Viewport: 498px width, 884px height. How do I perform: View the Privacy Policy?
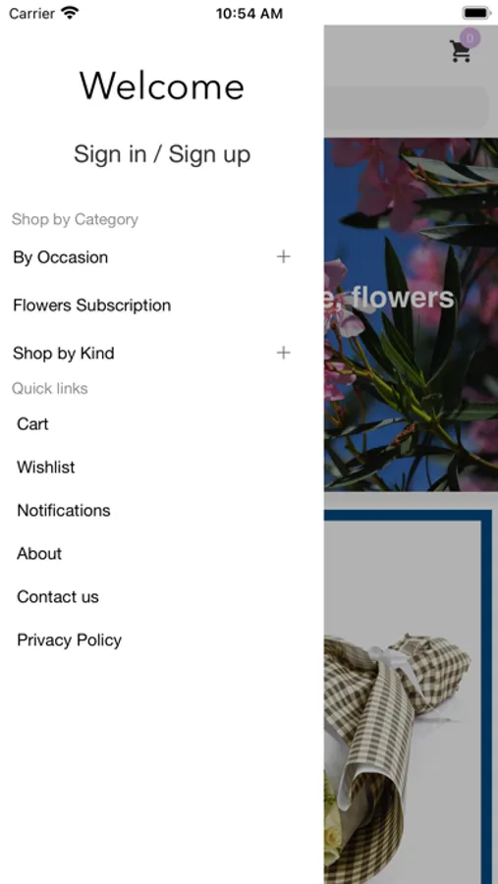[x=70, y=640]
